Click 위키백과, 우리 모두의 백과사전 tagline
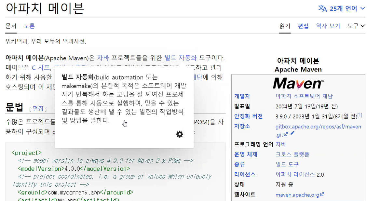 pyautogui.click(x=46, y=42)
